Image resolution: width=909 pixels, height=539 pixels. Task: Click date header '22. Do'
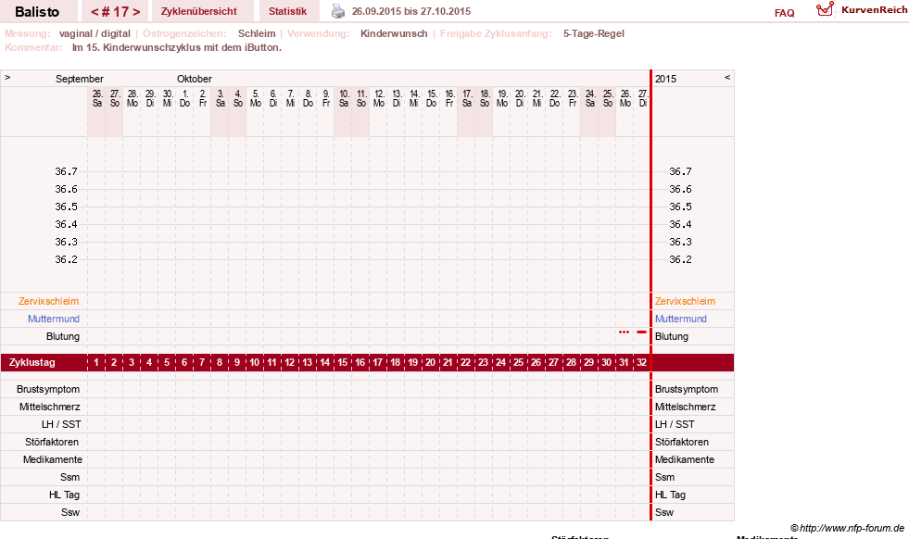pyautogui.click(x=554, y=98)
